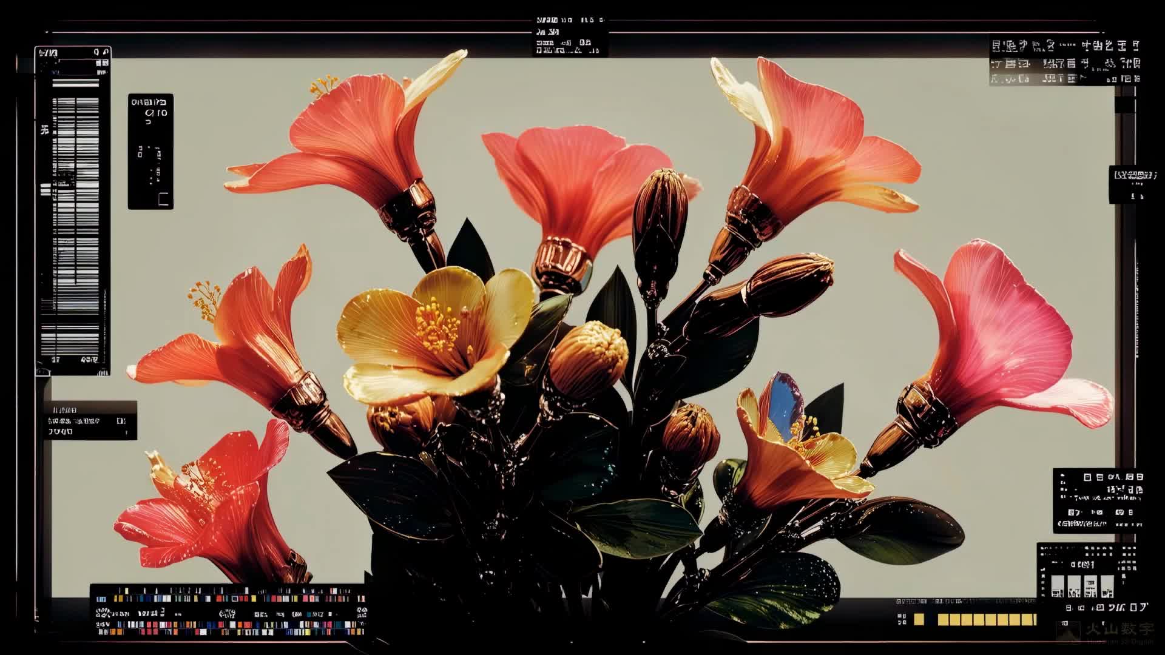The height and width of the screenshot is (655, 1165).
Task: Click the small square outline in left black panel
Action: point(163,199)
